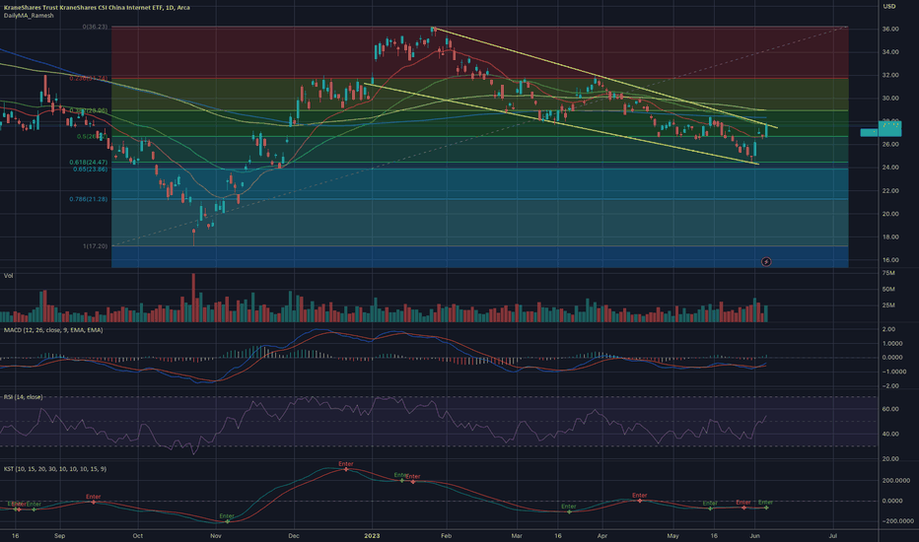Click the USD currency label
Screen dimensions: 919x542
tap(889, 7)
